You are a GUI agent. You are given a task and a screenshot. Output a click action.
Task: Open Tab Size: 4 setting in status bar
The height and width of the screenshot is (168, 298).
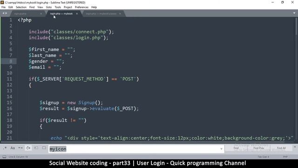[x=263, y=157]
